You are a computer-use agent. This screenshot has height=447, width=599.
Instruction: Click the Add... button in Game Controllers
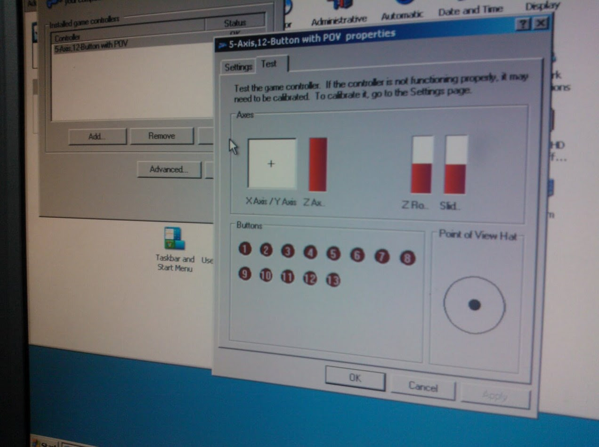coord(97,137)
